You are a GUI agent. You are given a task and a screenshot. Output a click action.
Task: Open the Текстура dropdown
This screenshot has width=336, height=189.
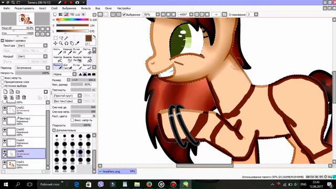click(x=45, y=46)
